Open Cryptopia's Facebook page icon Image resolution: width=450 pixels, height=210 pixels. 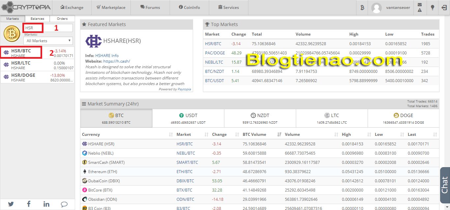click(x=29, y=204)
